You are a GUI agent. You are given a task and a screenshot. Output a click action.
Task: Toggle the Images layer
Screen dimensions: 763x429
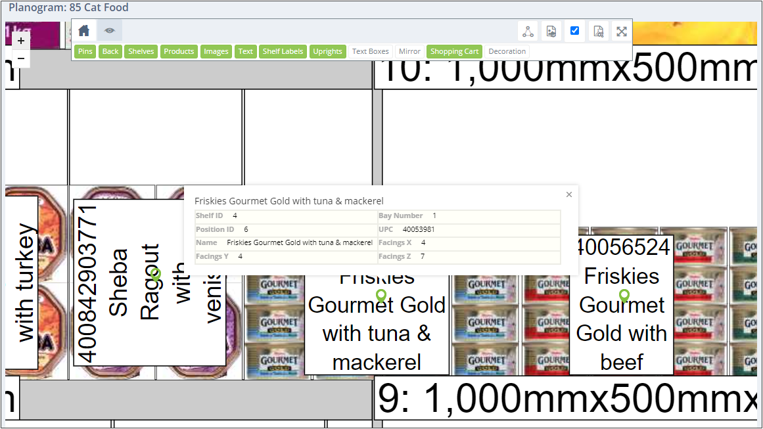point(216,51)
